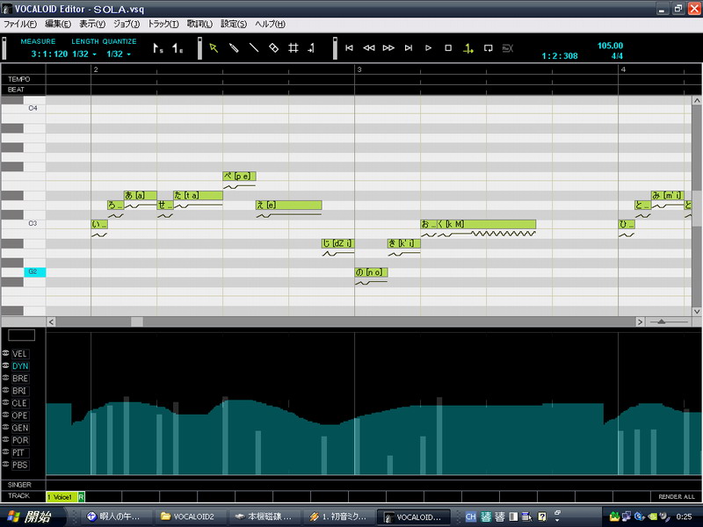This screenshot has width=703, height=527.
Task: Jump to the song start
Action: pos(349,48)
